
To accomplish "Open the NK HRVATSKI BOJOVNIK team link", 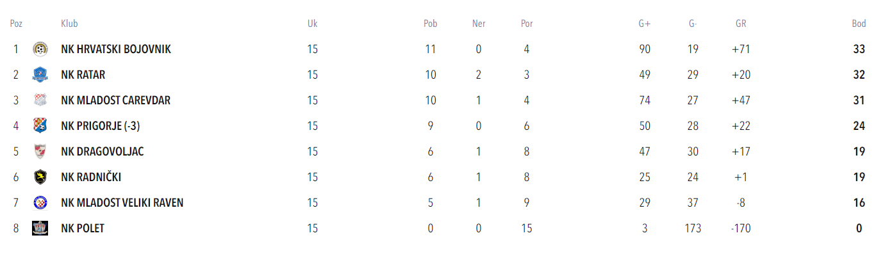I will [116, 49].
